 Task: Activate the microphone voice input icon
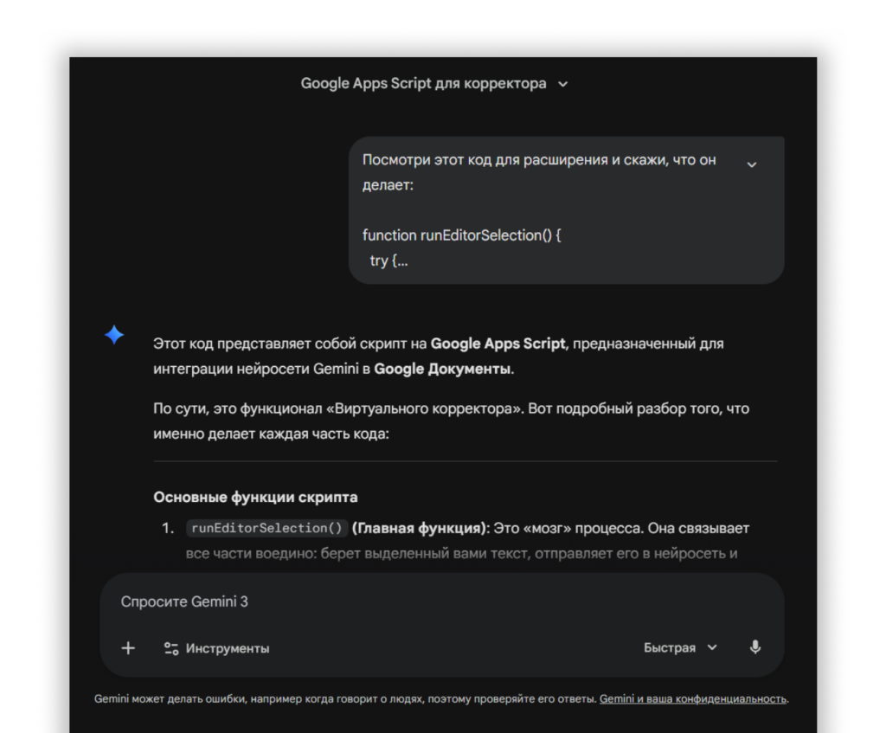755,647
